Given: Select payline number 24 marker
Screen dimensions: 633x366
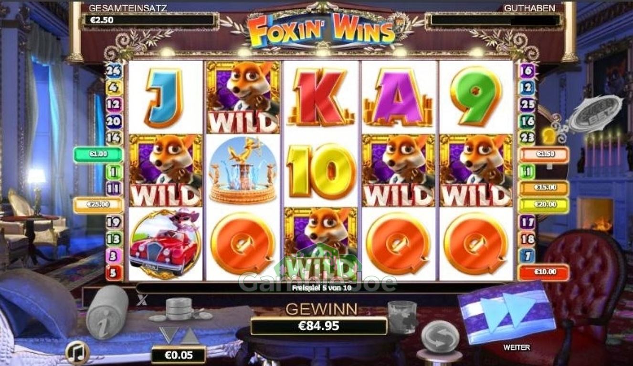Looking at the screenshot, I should tap(115, 71).
